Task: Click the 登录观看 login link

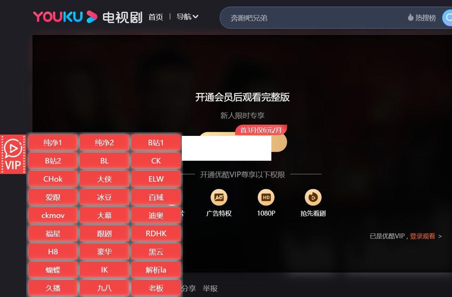Action: pos(422,236)
